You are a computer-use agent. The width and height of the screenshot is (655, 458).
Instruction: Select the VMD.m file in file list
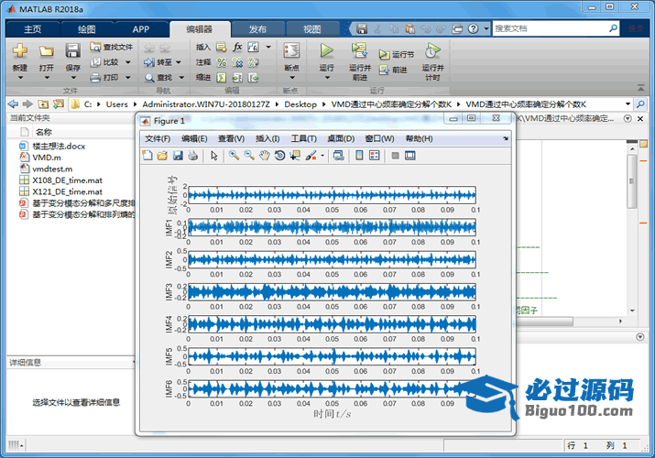46,158
